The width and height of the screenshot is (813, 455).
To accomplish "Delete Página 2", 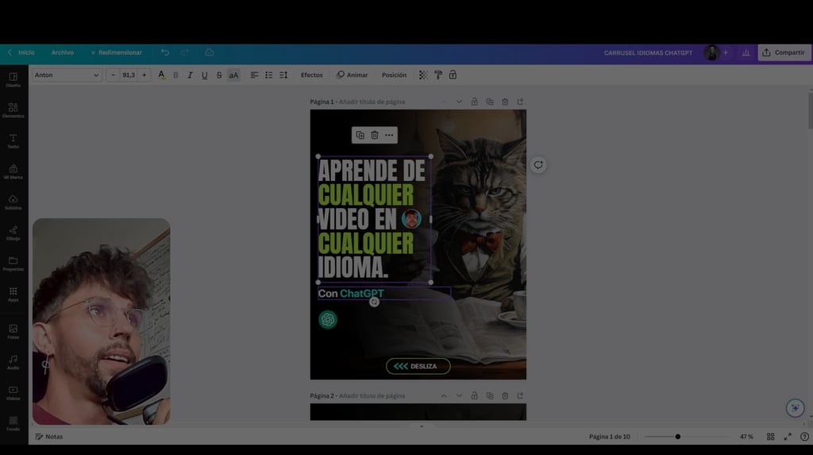I will [x=504, y=396].
